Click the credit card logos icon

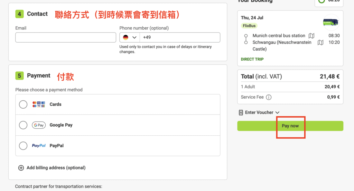39,104
